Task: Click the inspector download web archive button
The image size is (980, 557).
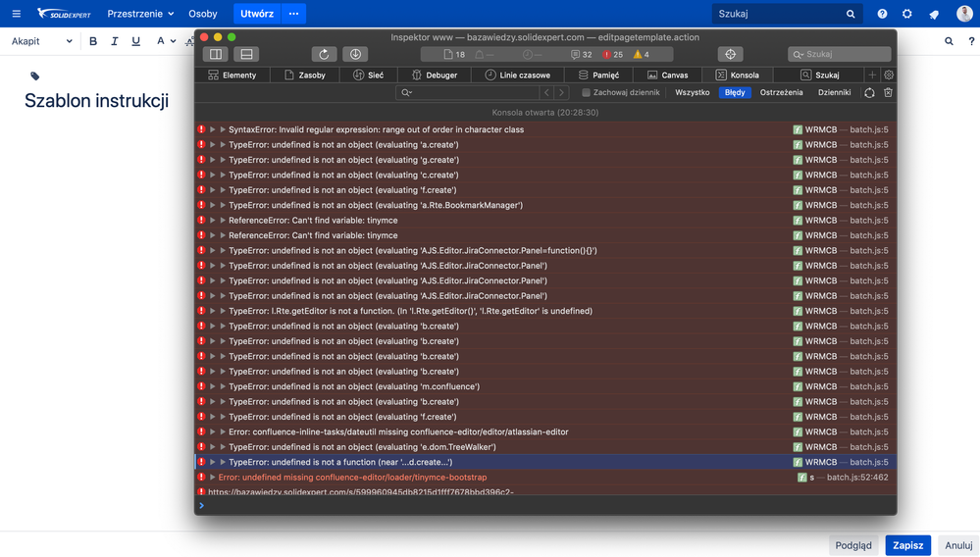Action: (x=355, y=54)
